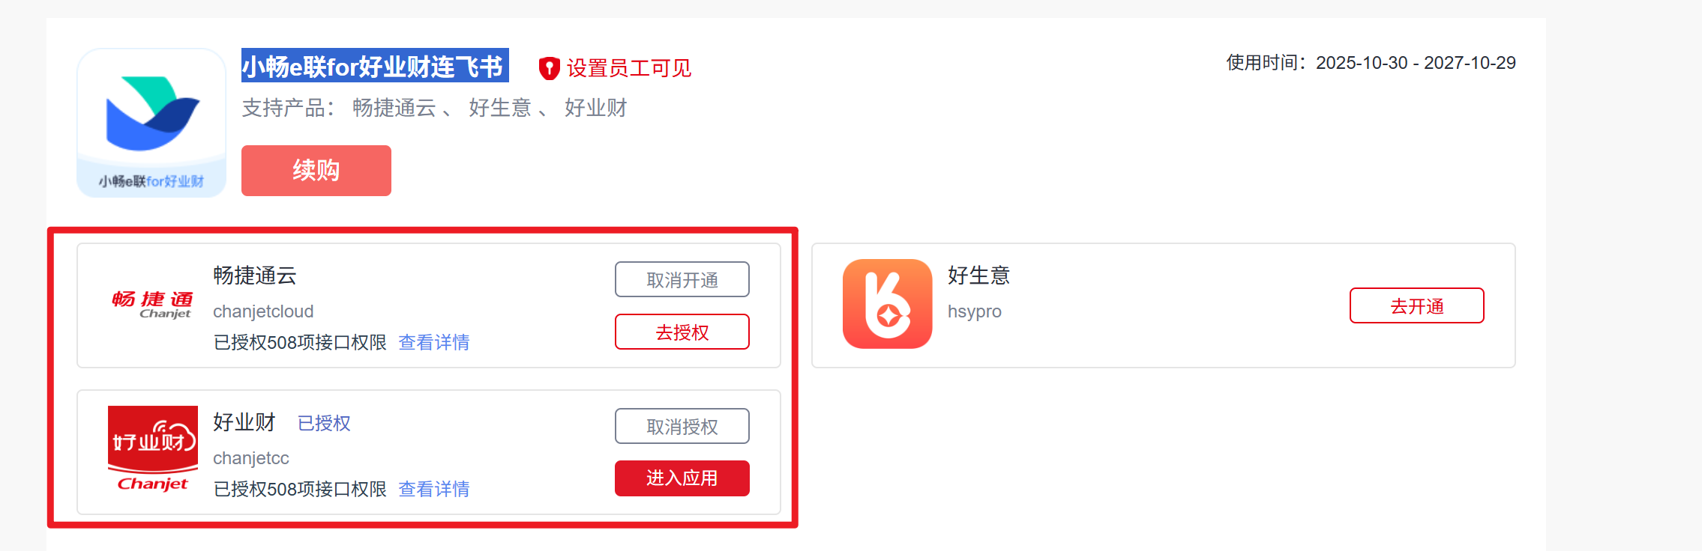Open the app via 进入应用
This screenshot has height=551, width=1702.
(682, 478)
